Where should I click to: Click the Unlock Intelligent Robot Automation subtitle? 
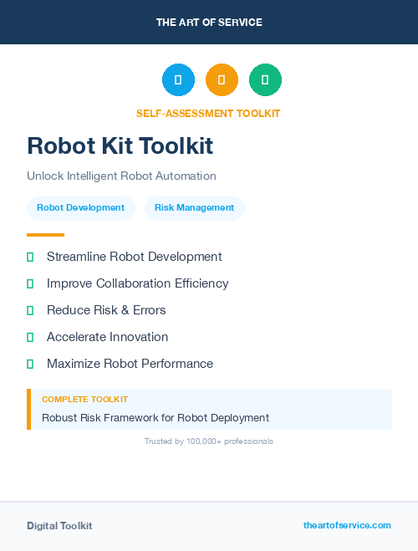pyautogui.click(x=121, y=176)
